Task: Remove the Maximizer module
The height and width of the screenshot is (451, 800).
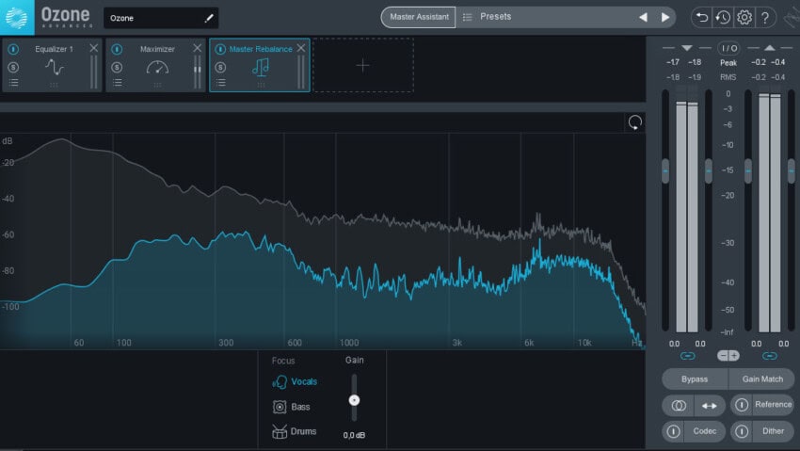Action: 198,48
